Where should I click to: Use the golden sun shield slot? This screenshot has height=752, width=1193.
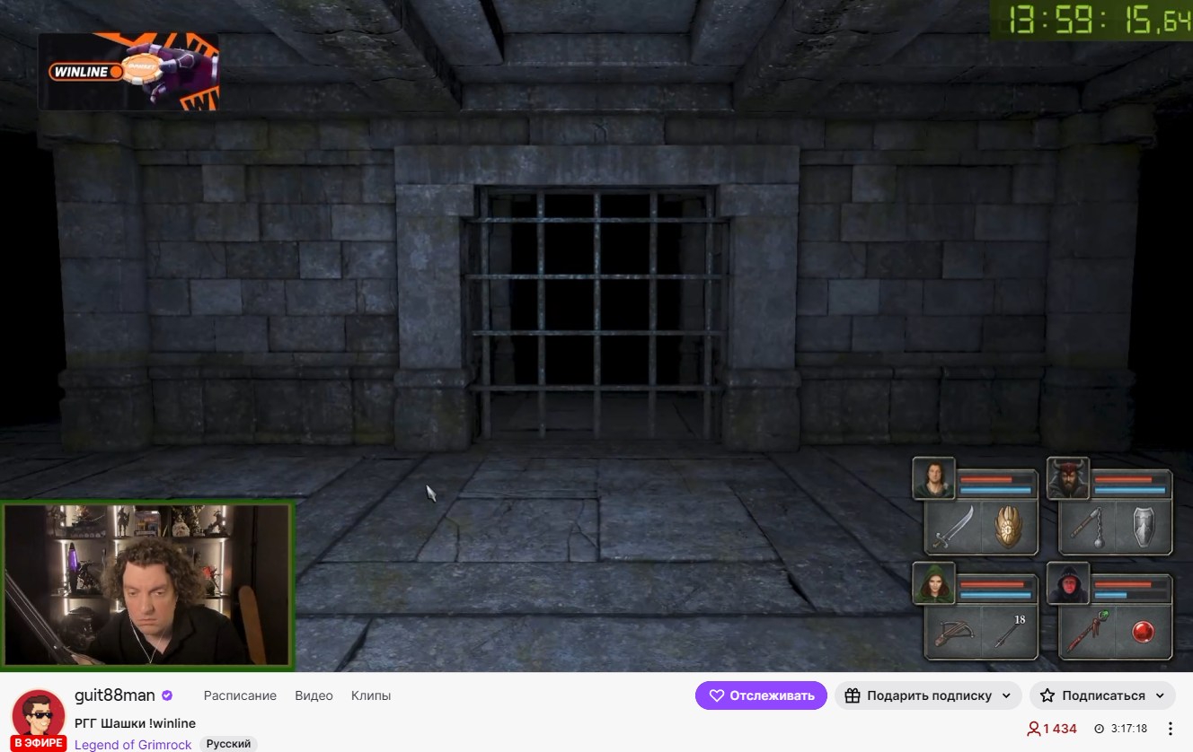tap(1009, 528)
